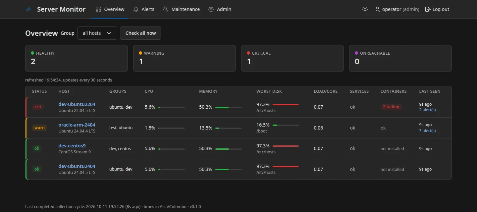The image size is (477, 212).
Task: Open the dev-centos9 host link
Action: [72, 146]
